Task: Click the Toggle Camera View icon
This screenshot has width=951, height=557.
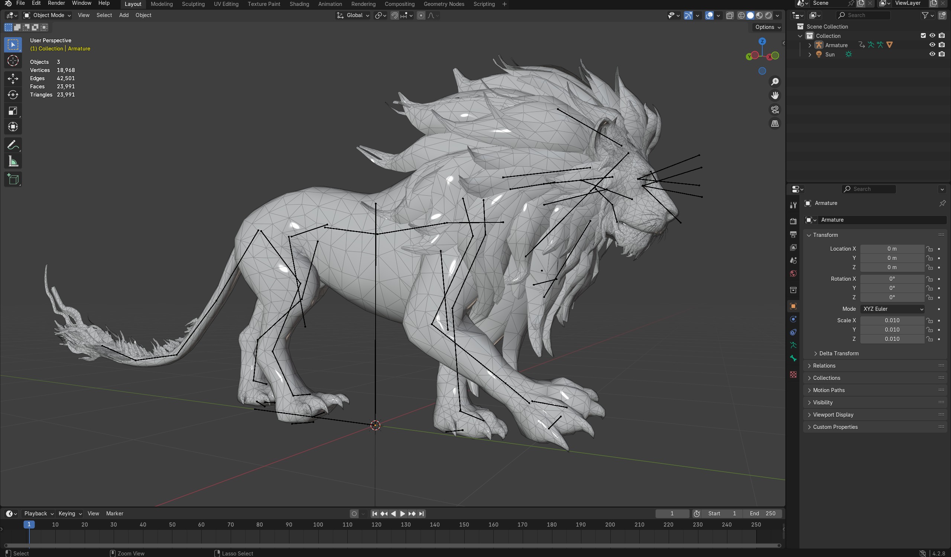Action: point(775,110)
